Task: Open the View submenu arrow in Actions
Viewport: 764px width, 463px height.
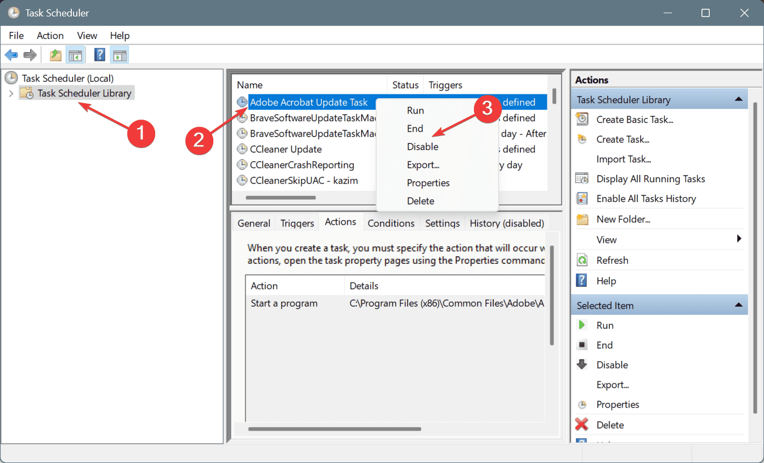Action: [x=739, y=239]
